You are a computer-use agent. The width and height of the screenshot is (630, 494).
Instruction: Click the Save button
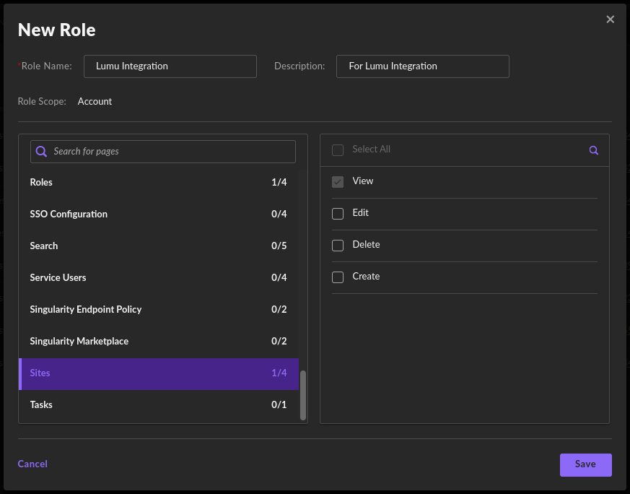tap(585, 464)
